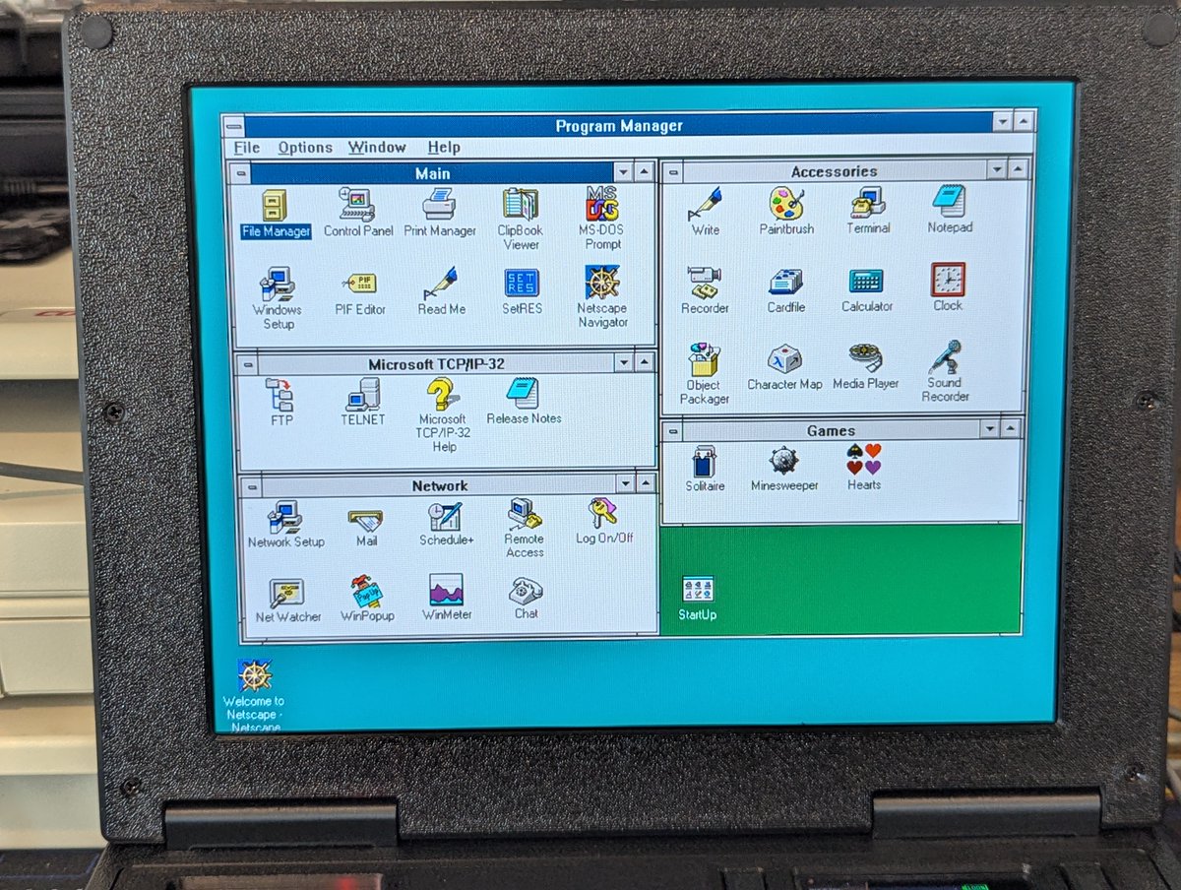
Task: Select the Hearts game icon
Action: coord(864,460)
